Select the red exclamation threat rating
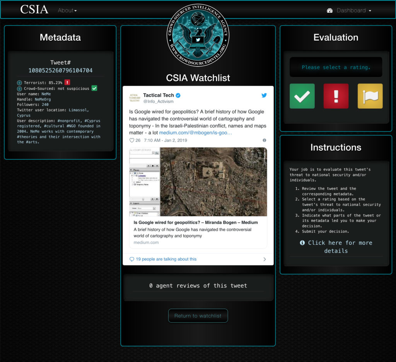This screenshot has height=362, width=396. [336, 96]
